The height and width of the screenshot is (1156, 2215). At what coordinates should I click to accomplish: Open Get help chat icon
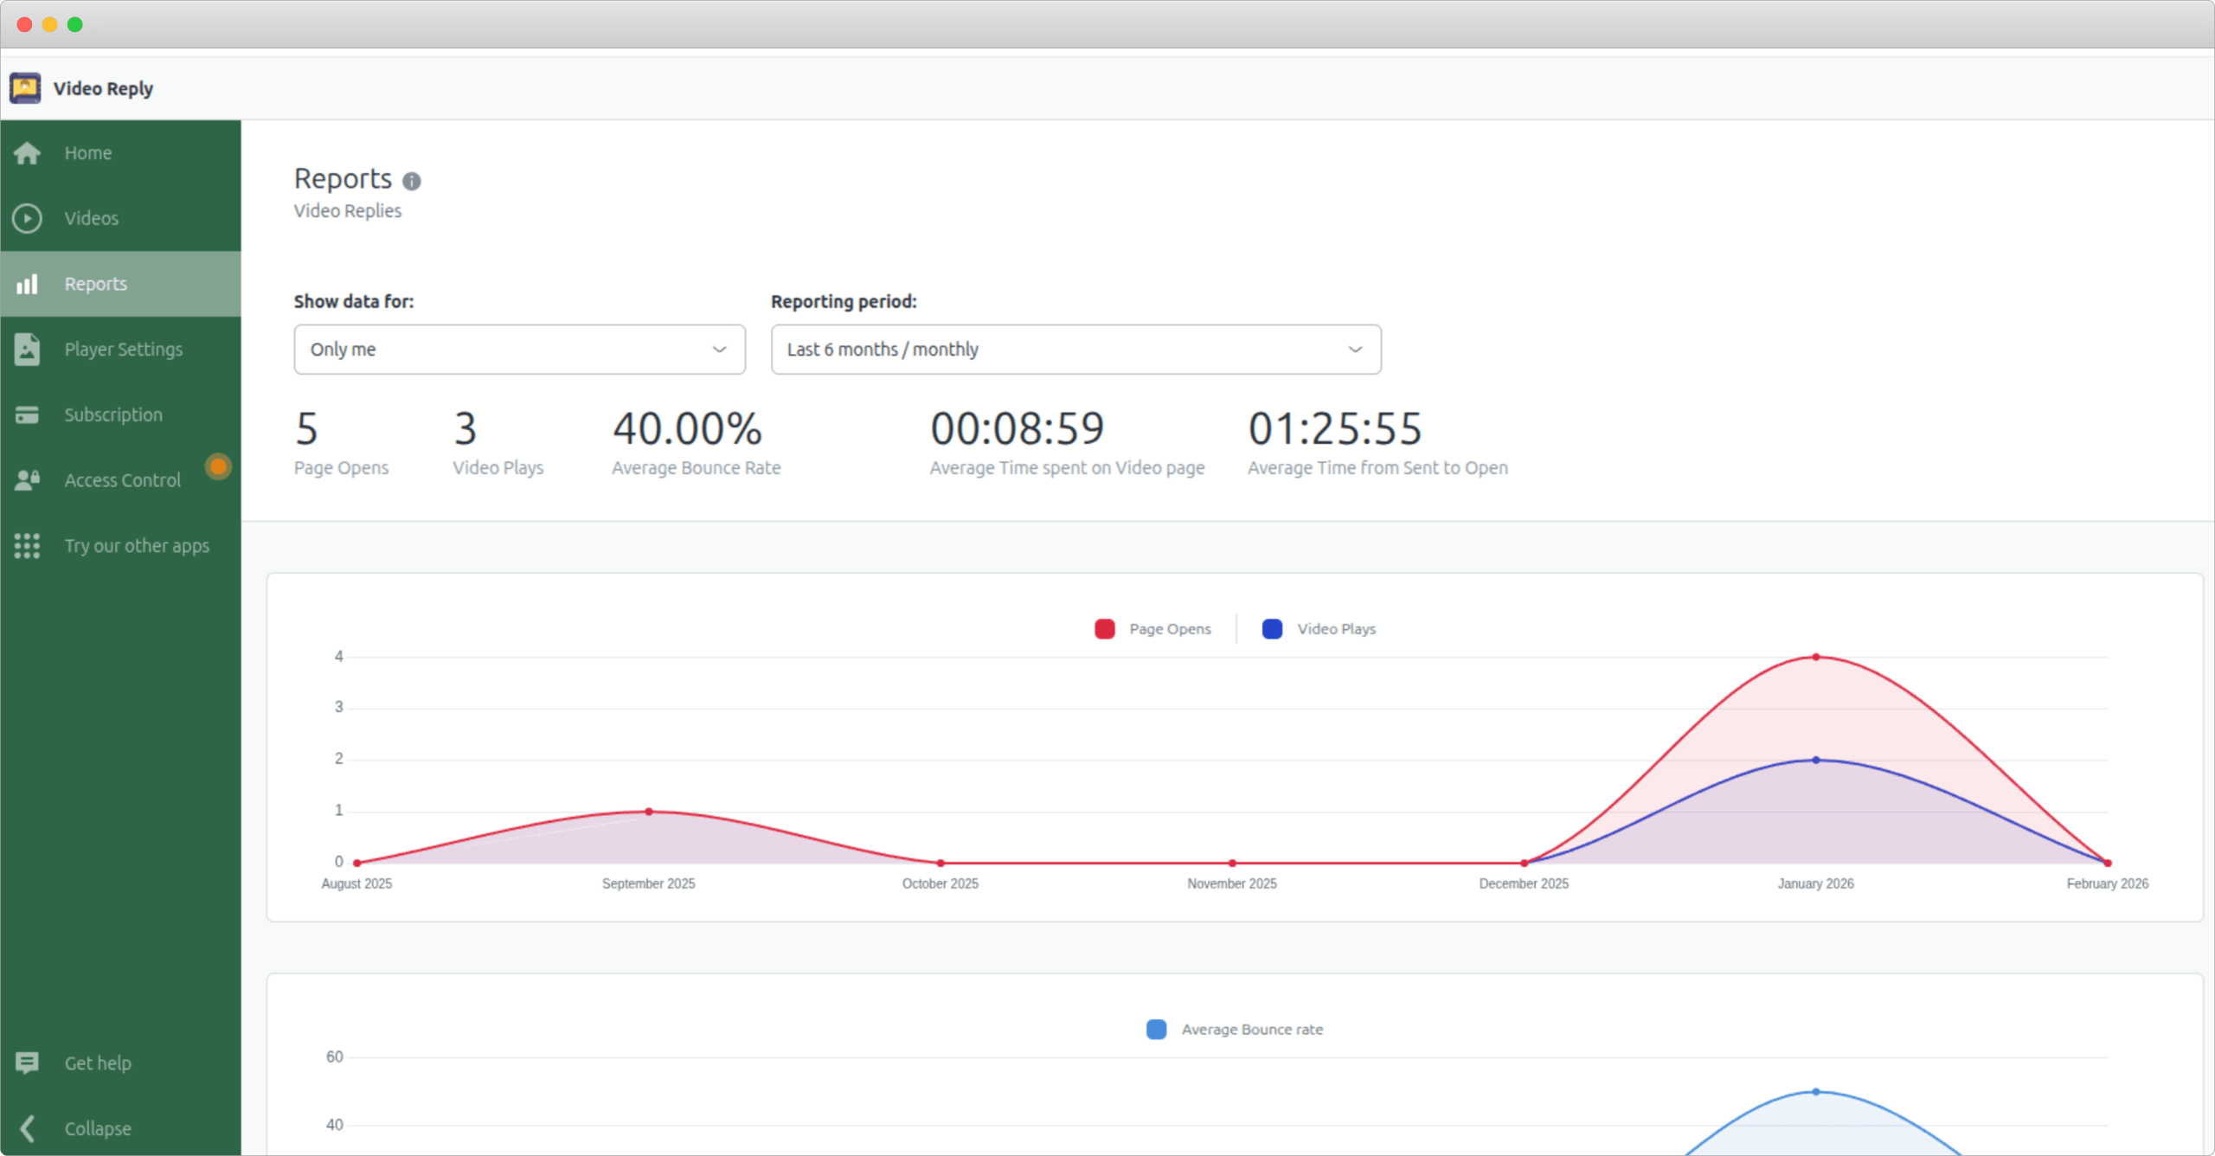click(27, 1063)
